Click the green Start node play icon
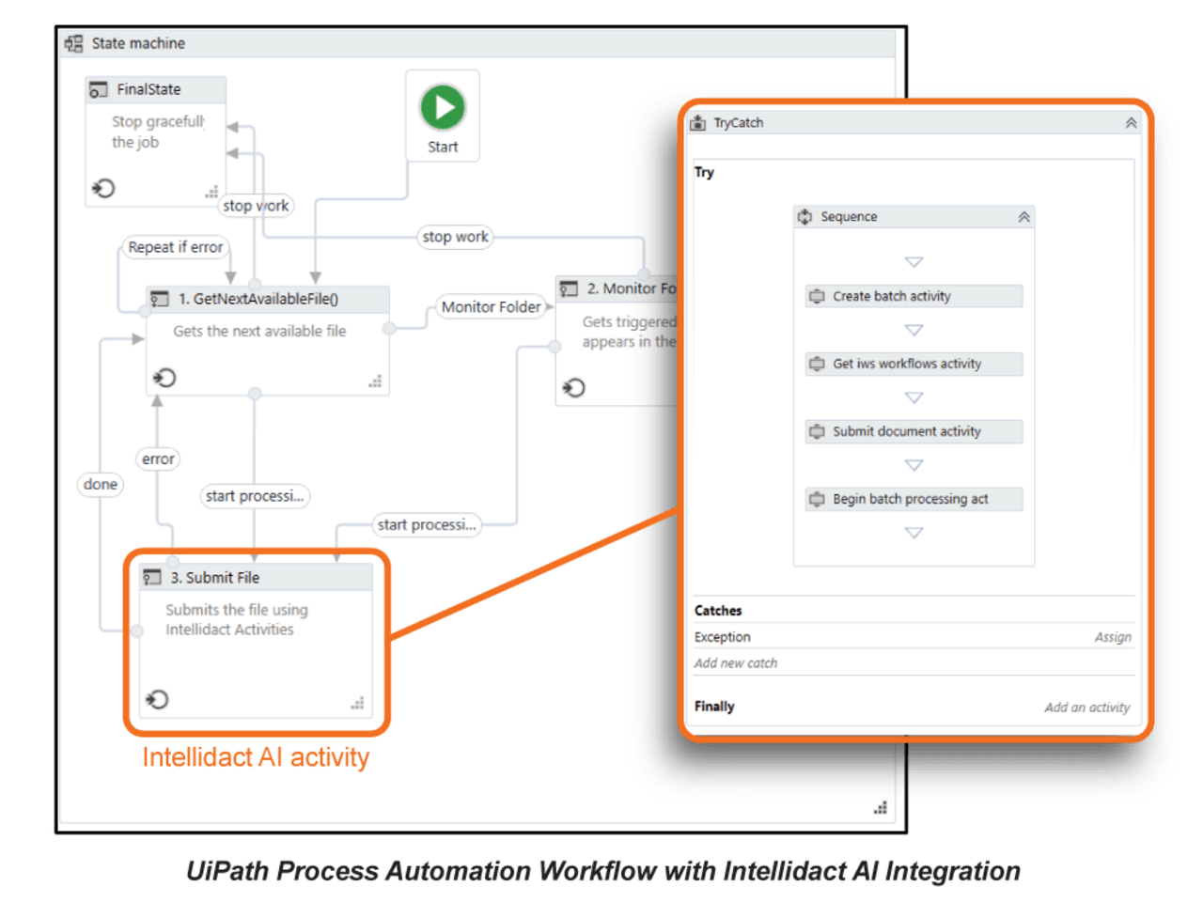The image size is (1203, 902). pyautogui.click(x=443, y=107)
